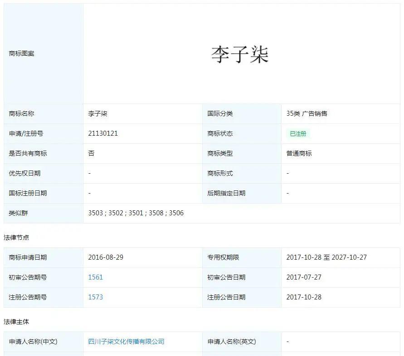
Task: Click the 商标状态 label
Action: point(220,133)
